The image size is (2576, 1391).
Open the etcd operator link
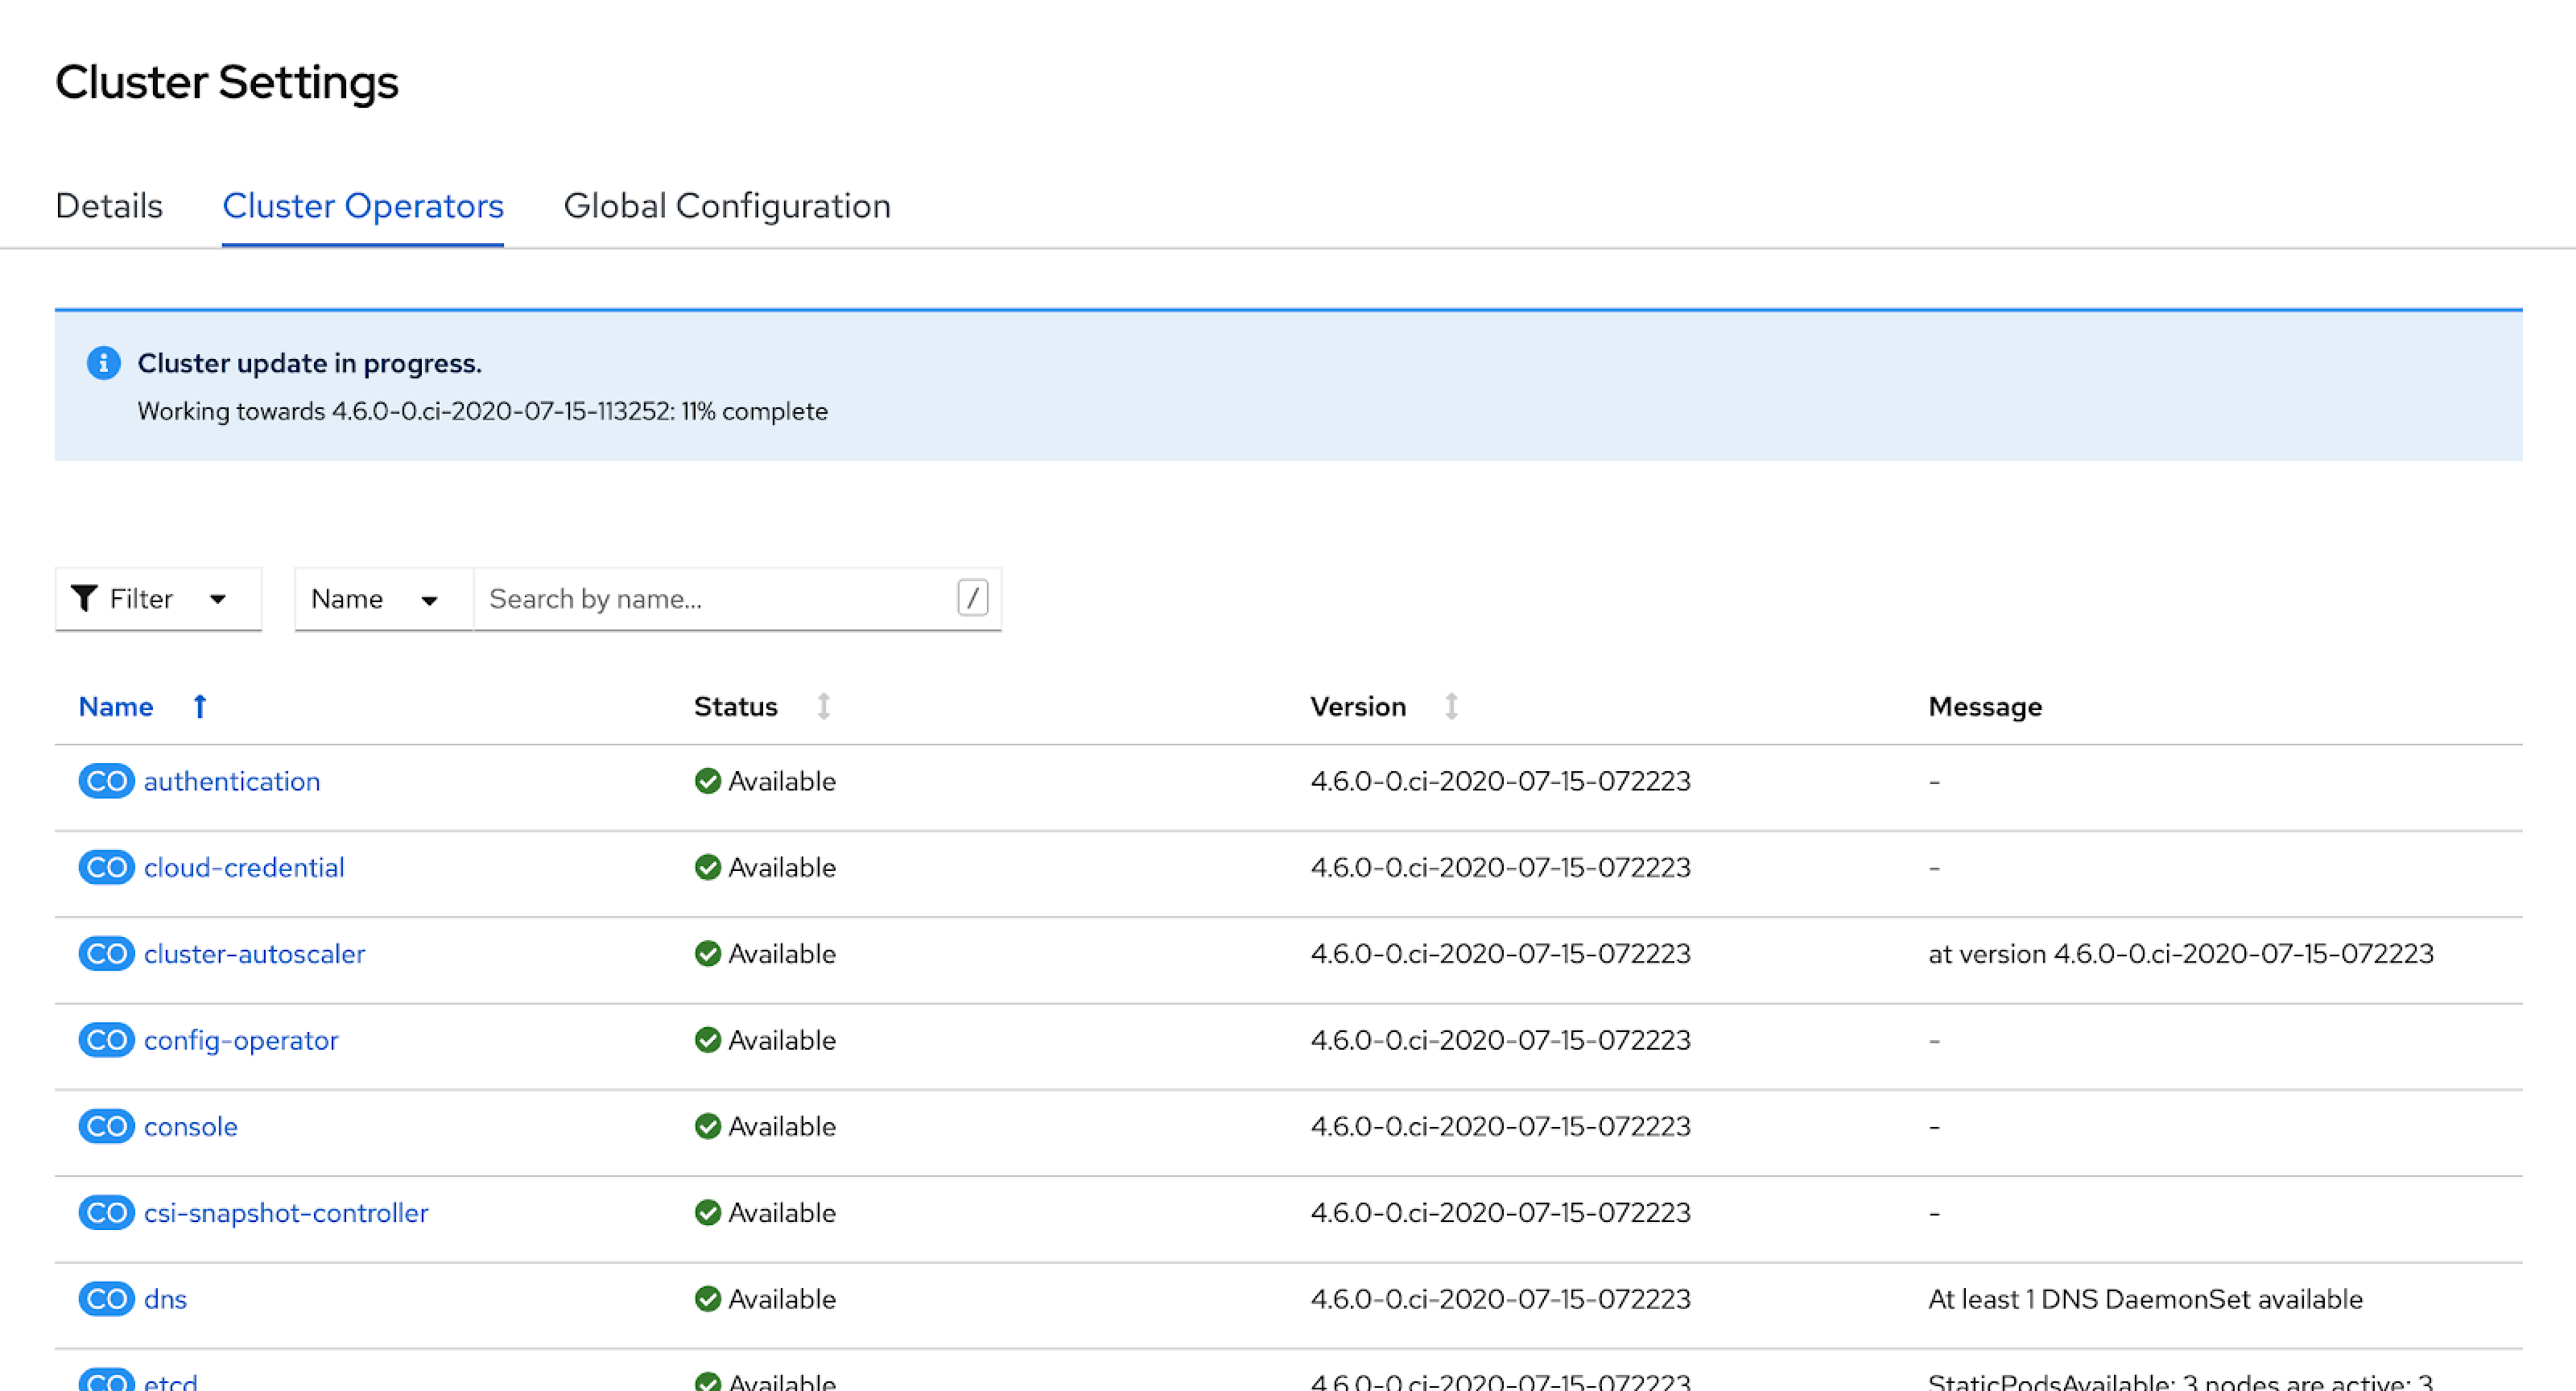pos(171,1381)
